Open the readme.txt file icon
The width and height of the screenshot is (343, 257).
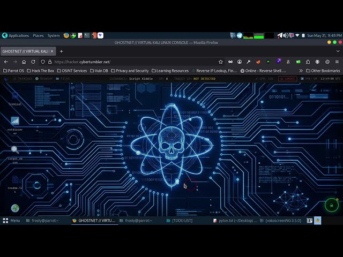(x=15, y=184)
